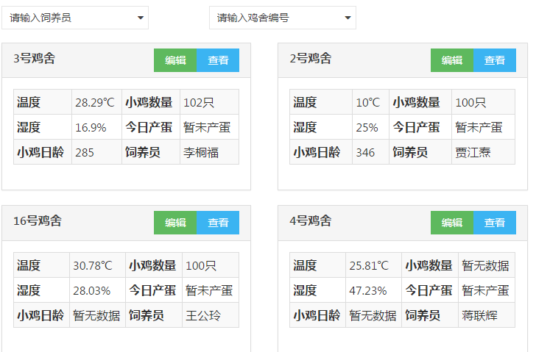
Task: Edit the 3号鸡舍 card
Action: [x=175, y=60]
